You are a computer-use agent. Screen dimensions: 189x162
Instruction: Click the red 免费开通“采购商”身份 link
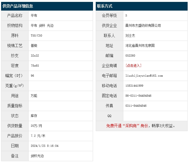(x=127, y=126)
